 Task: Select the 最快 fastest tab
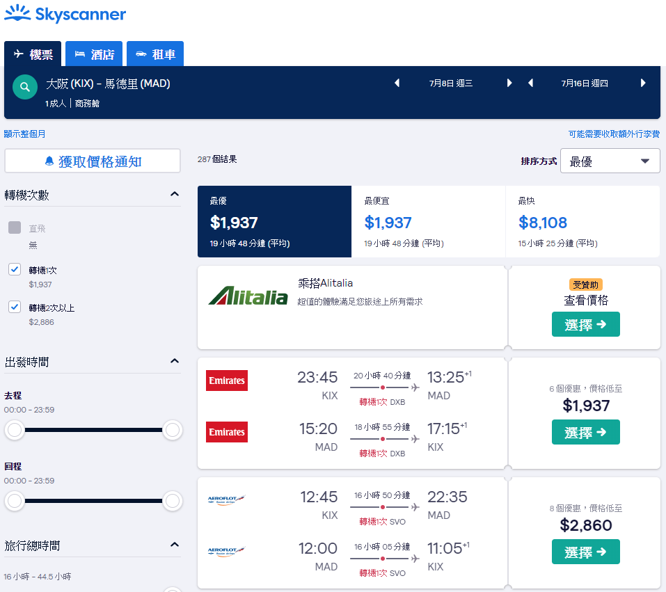coord(582,221)
